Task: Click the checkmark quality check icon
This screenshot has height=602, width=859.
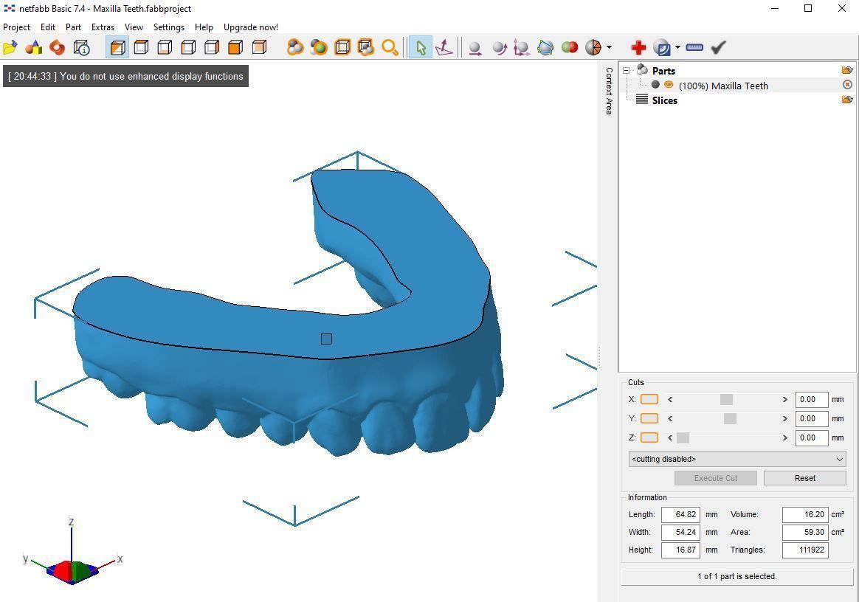Action: tap(718, 48)
